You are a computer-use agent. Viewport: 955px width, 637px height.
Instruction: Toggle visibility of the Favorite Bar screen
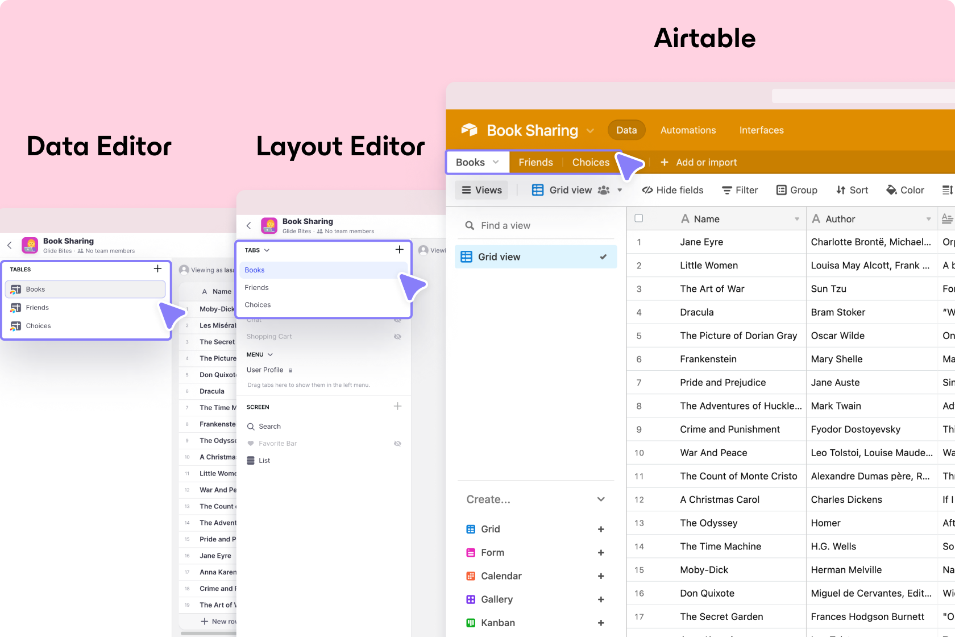[x=397, y=444]
